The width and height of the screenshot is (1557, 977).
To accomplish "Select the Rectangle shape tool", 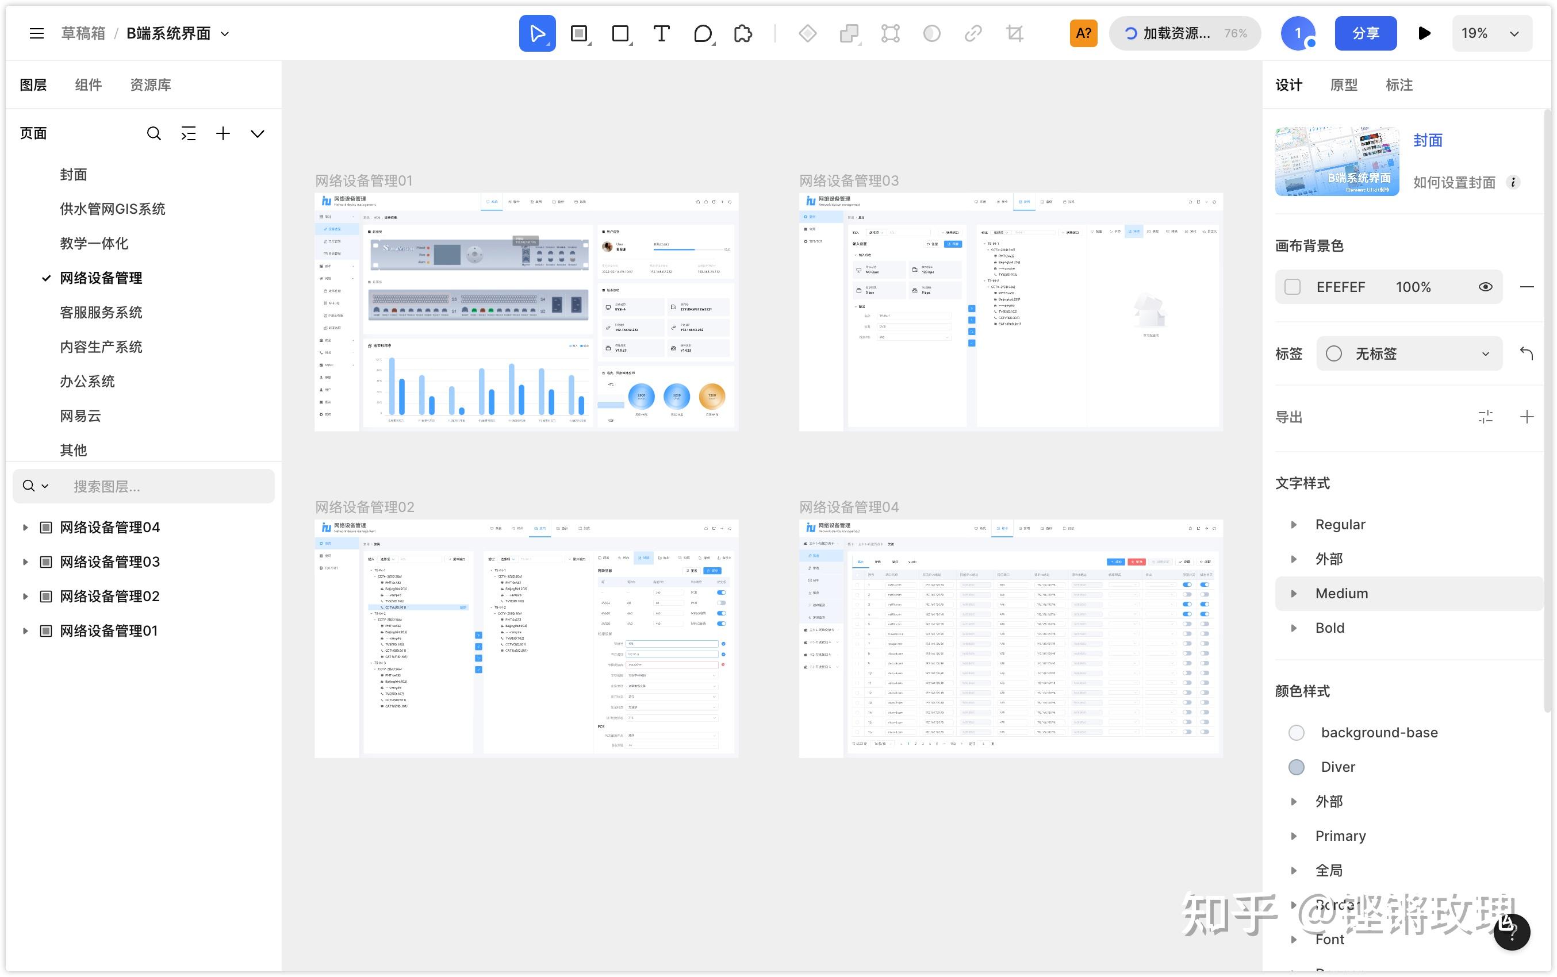I will (620, 33).
